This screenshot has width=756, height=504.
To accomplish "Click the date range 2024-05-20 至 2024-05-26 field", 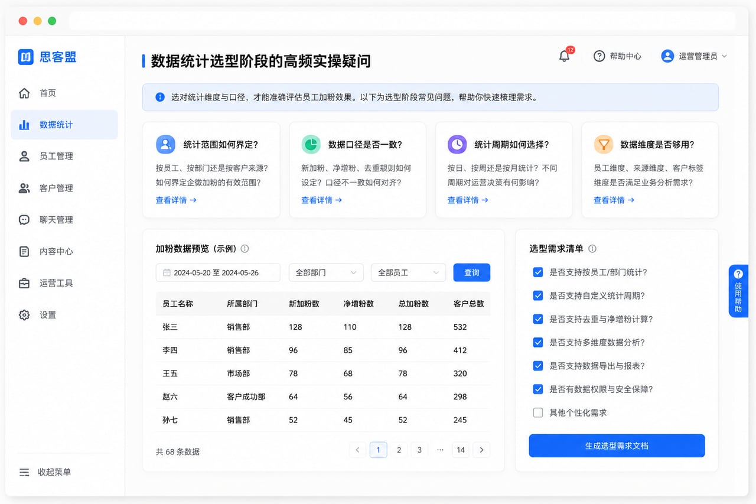I will point(218,272).
